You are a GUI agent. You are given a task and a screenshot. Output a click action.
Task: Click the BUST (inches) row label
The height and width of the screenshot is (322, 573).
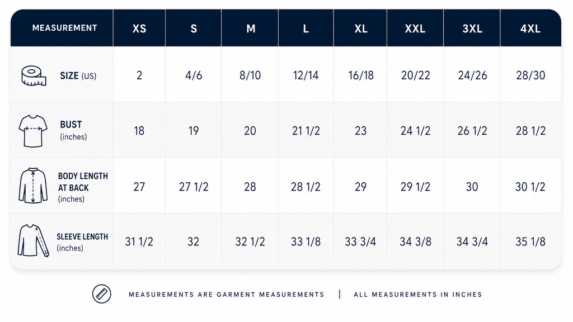(73, 130)
